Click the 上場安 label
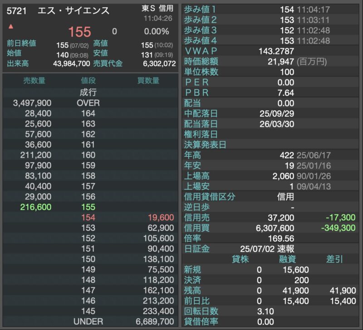 pyautogui.click(x=197, y=186)
